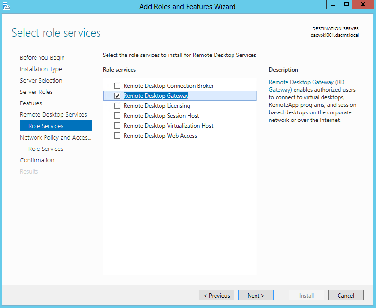Go to Before You Begin step
This screenshot has height=308, width=376.
point(42,57)
